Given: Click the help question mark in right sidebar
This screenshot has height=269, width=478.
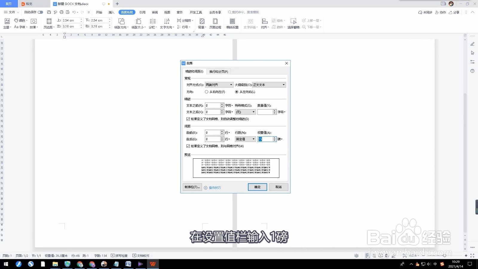Looking at the screenshot, I should click(x=472, y=71).
